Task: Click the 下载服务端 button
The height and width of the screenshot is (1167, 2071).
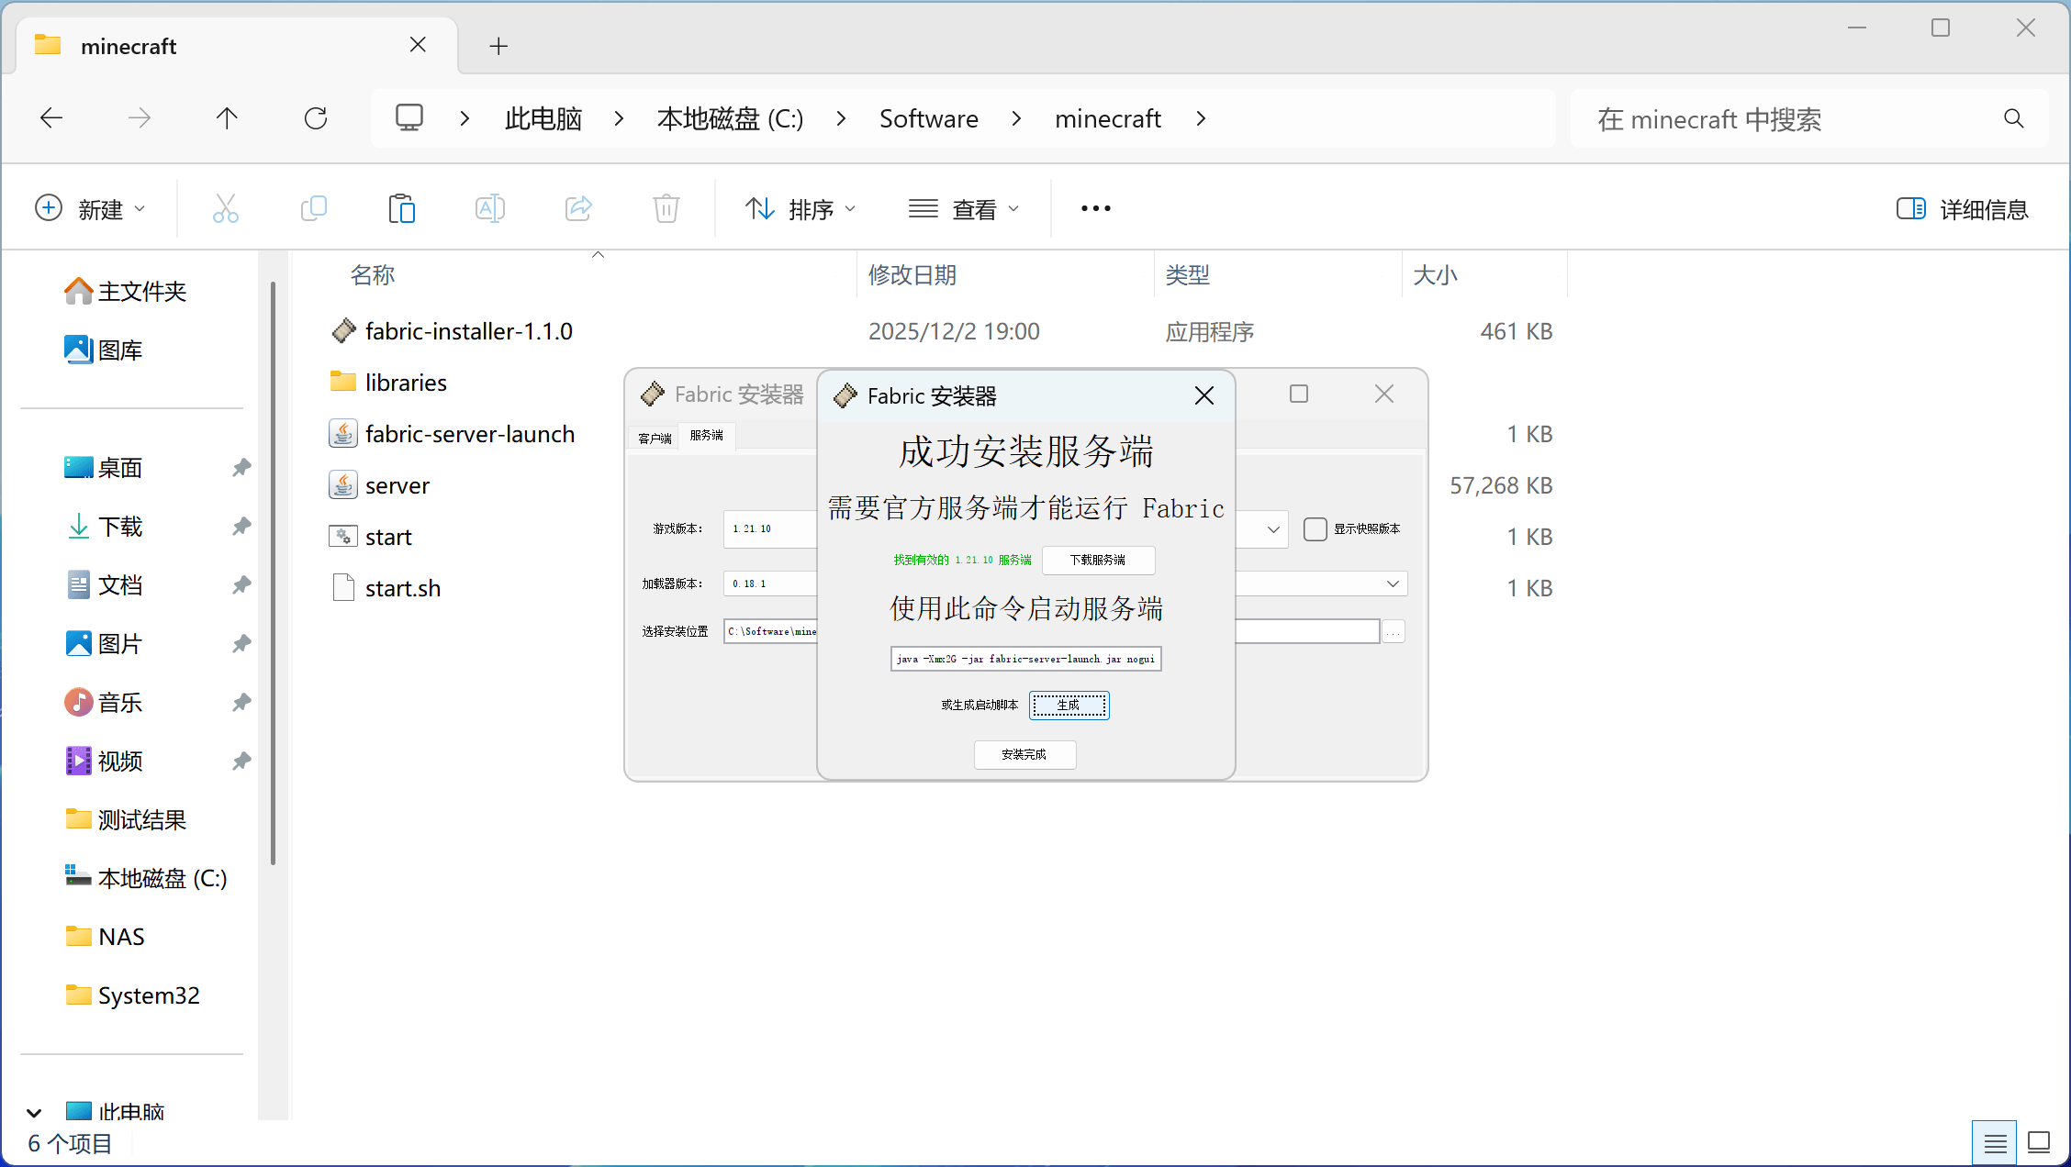Action: tap(1098, 560)
